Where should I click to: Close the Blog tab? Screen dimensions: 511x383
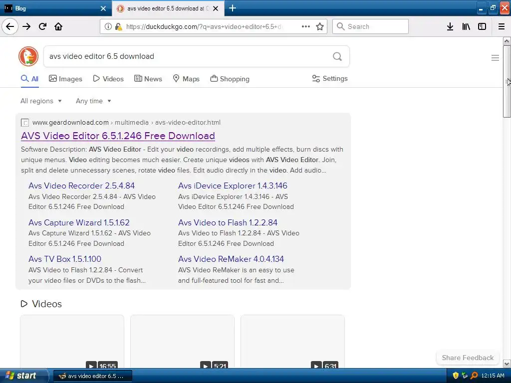pyautogui.click(x=103, y=8)
